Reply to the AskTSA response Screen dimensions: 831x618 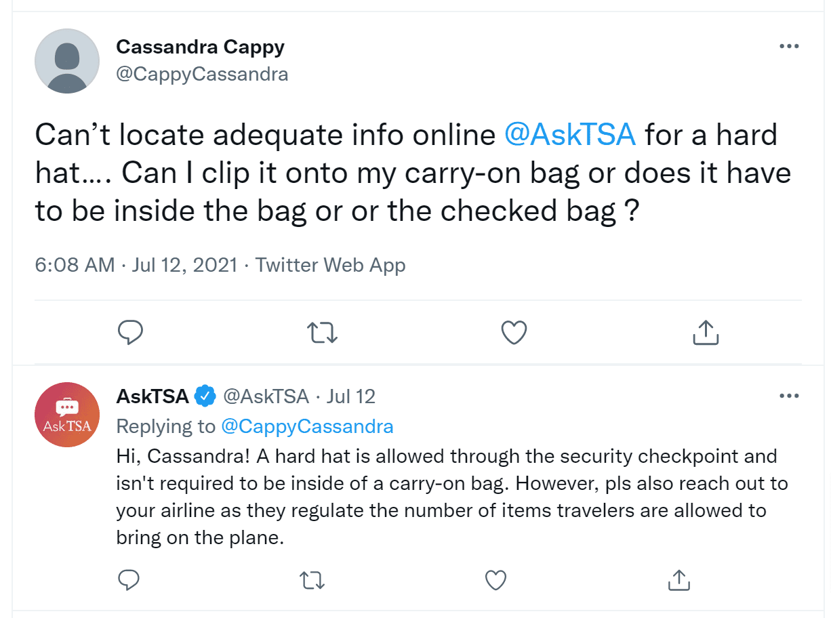(x=128, y=579)
